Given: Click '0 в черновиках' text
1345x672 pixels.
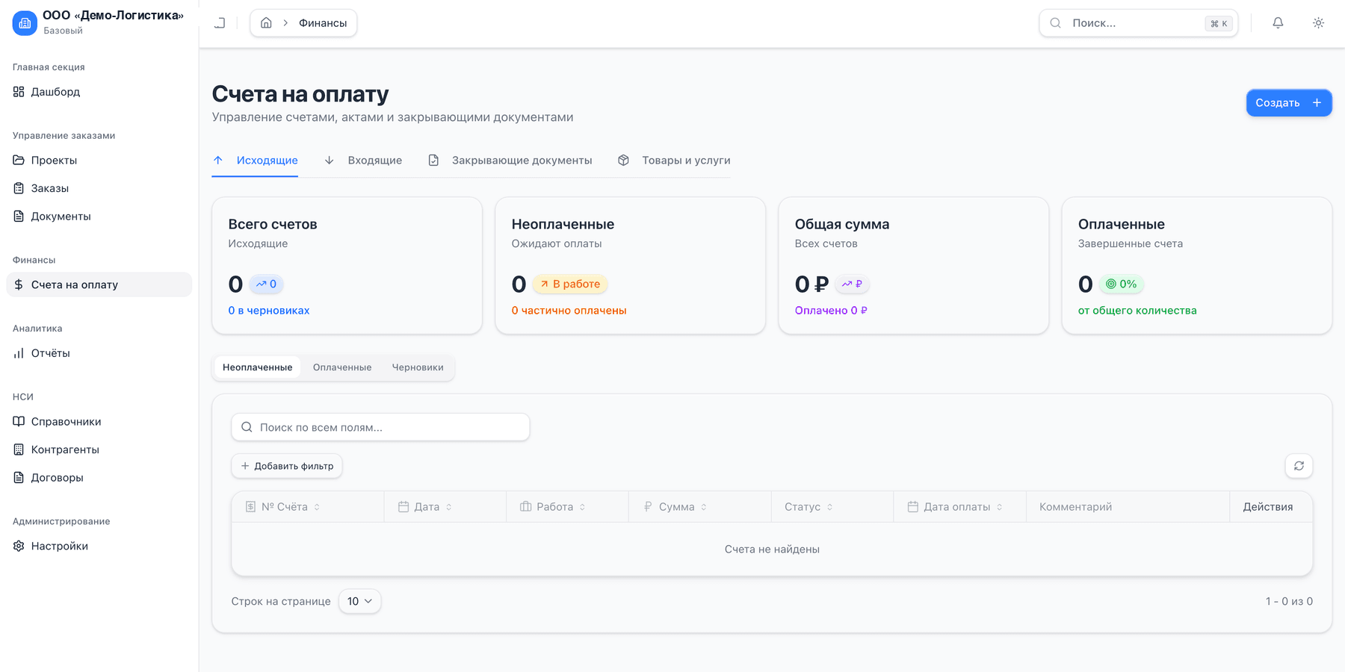Looking at the screenshot, I should pos(268,311).
